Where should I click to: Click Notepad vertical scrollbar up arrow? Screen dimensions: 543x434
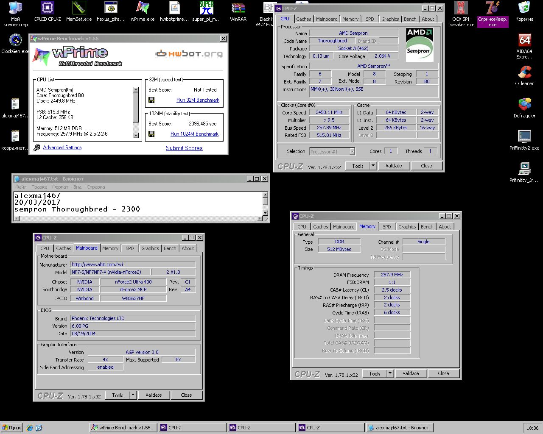pyautogui.click(x=265, y=195)
